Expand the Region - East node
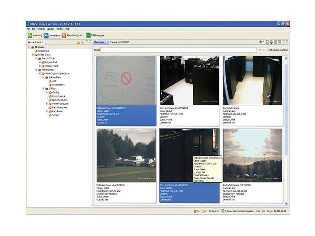 [40, 62]
